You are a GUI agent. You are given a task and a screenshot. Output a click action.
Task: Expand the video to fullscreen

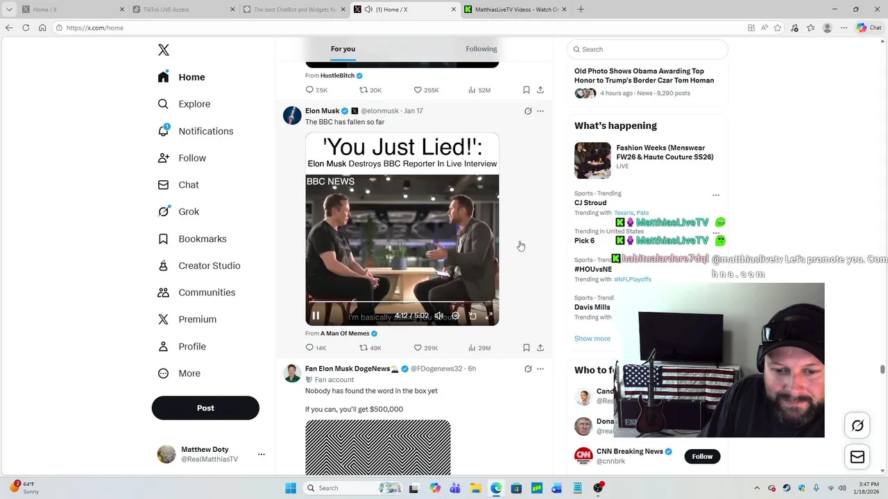(489, 316)
